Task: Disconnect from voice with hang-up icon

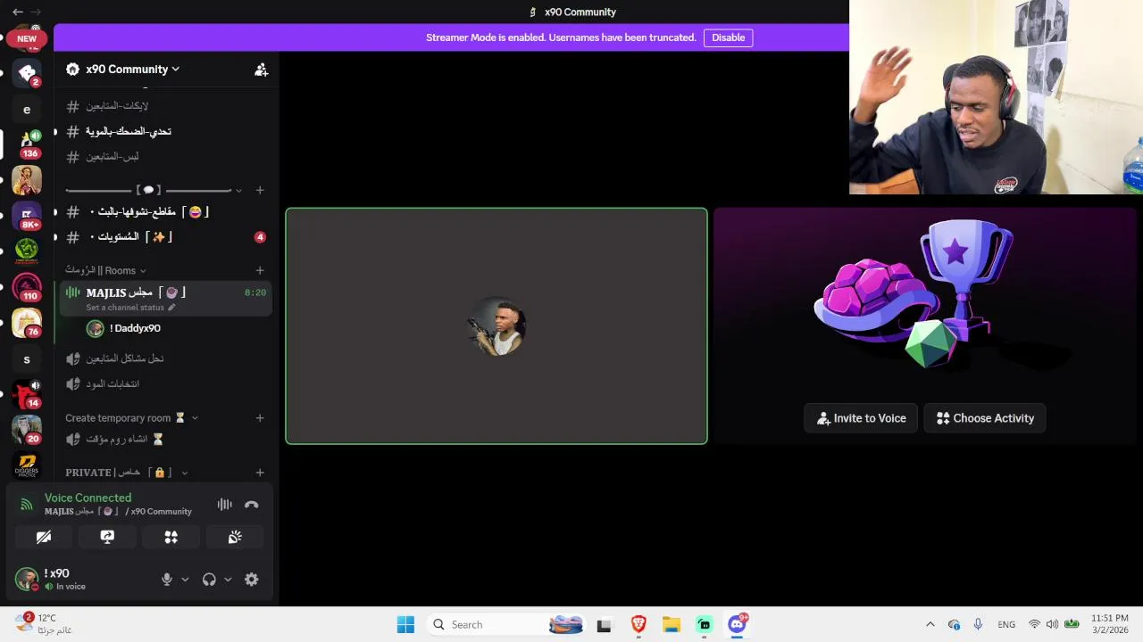Action: click(252, 505)
